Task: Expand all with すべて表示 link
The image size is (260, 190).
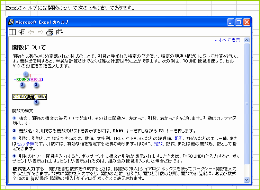Action: (x=227, y=40)
